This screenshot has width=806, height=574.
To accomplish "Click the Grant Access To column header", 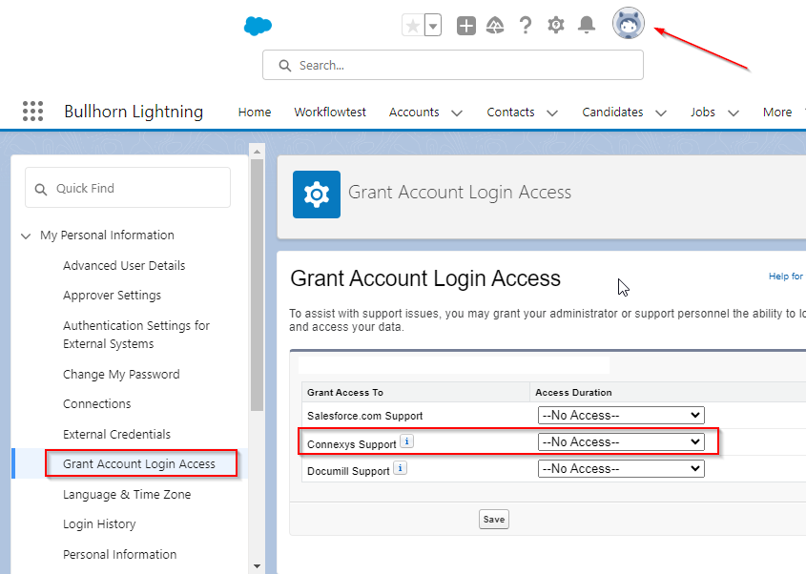I will coord(345,393).
